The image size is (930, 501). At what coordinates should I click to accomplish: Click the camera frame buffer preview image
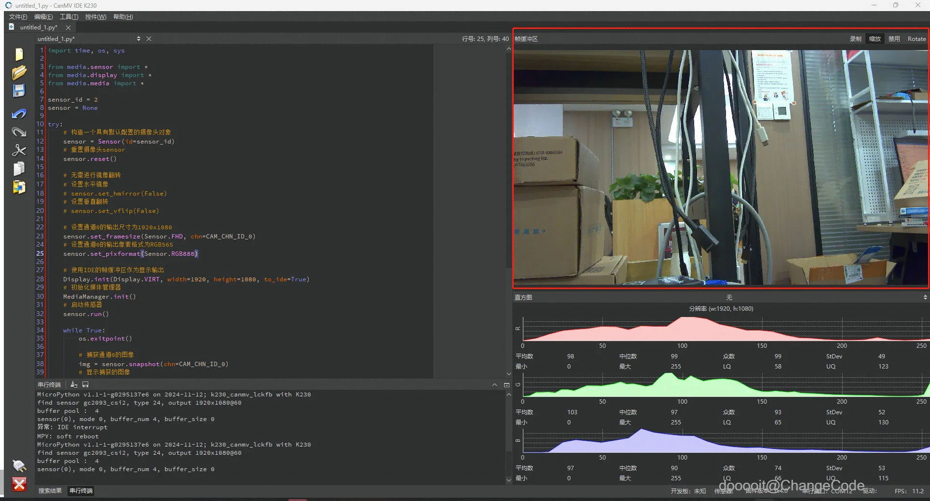coord(721,167)
